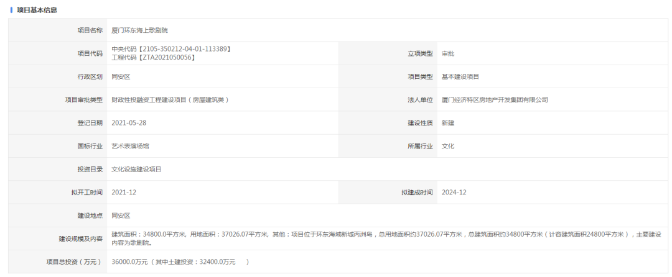The image size is (672, 277).
Task: Select the 行政区划 label
Action: tap(90, 77)
